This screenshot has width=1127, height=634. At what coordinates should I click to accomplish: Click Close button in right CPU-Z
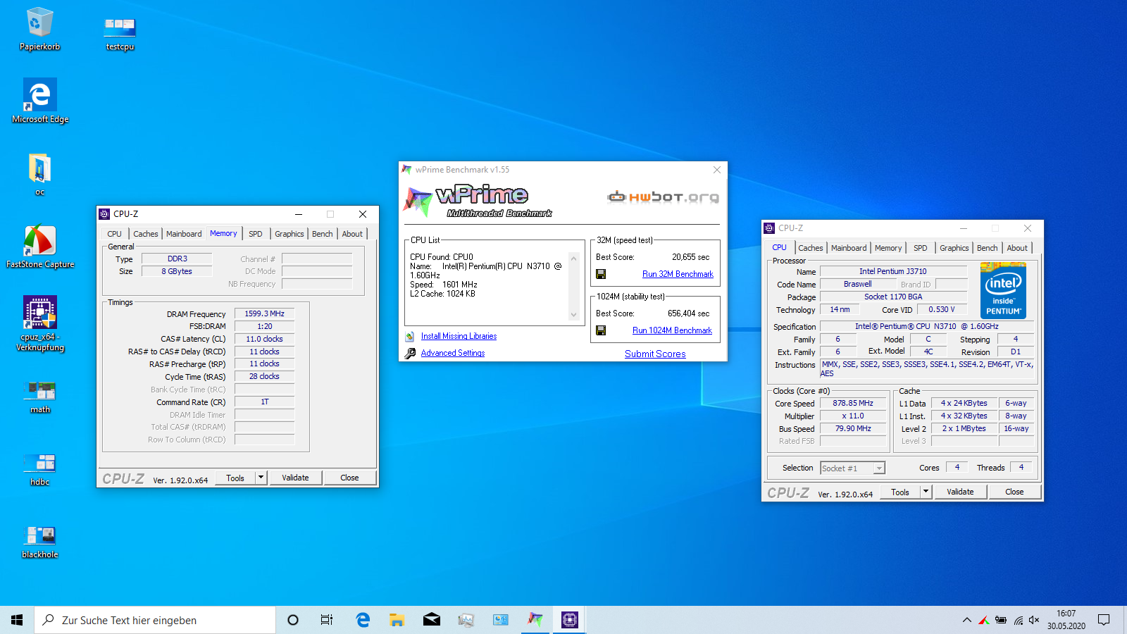(x=1014, y=492)
